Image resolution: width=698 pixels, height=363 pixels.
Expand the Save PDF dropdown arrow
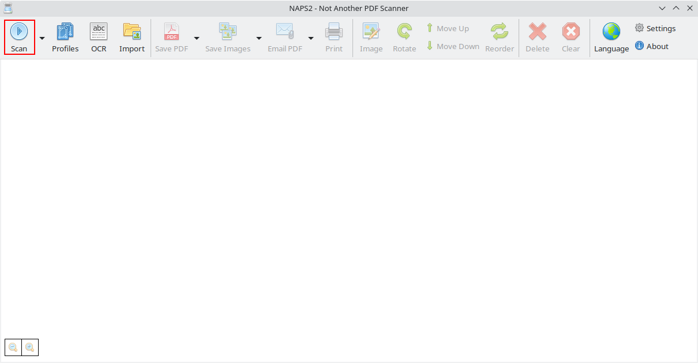tap(197, 38)
